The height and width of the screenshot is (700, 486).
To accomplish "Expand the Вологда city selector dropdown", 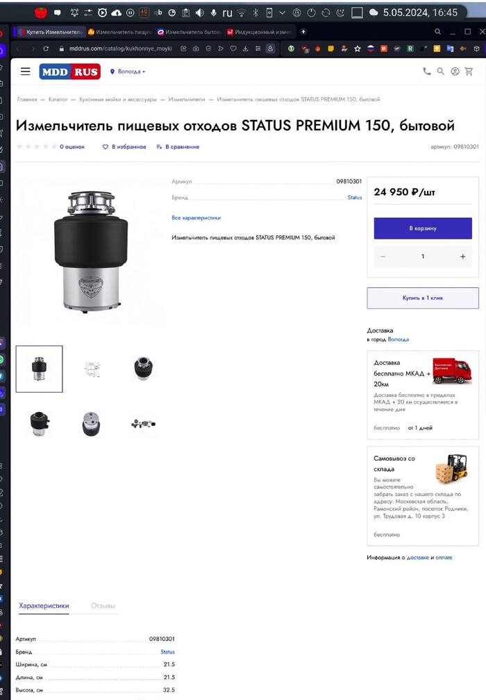I will 128,71.
